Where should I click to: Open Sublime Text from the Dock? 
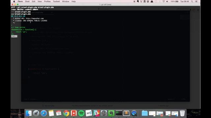tap(126, 113)
